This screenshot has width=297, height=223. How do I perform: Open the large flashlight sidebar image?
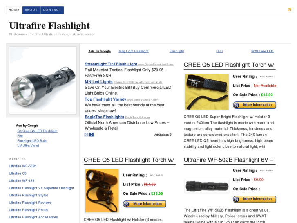tap(42, 81)
